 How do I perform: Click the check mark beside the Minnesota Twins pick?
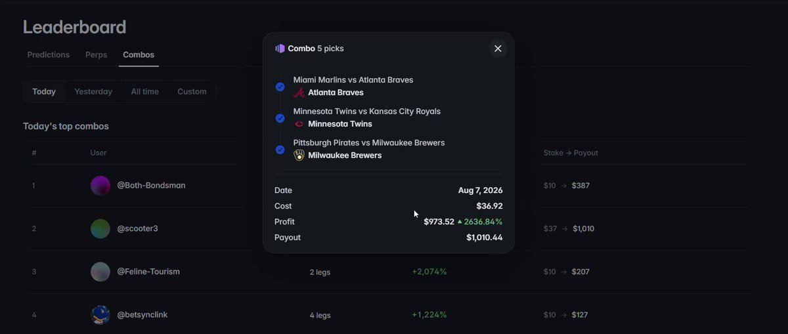coord(280,118)
